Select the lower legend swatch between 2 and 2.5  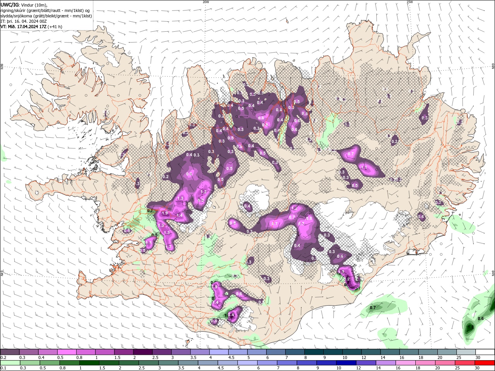point(128,363)
